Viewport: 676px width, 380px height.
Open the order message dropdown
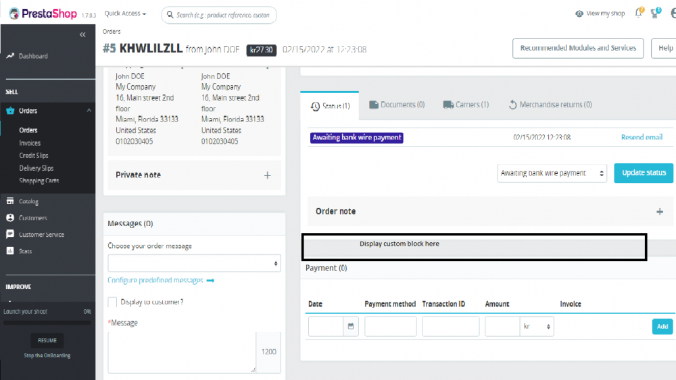(x=194, y=263)
